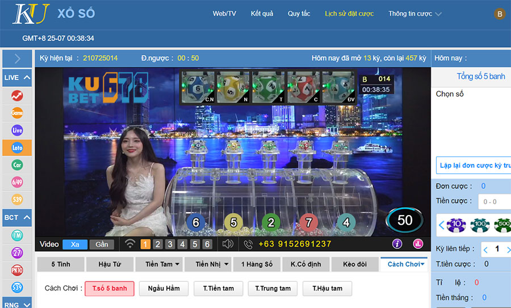Screen dimensions: 511x308
Task: Choose the T.Hậu tam play type
Action: tap(327, 289)
